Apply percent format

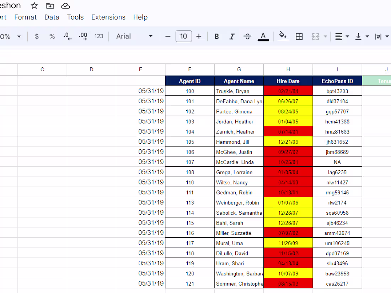click(52, 37)
